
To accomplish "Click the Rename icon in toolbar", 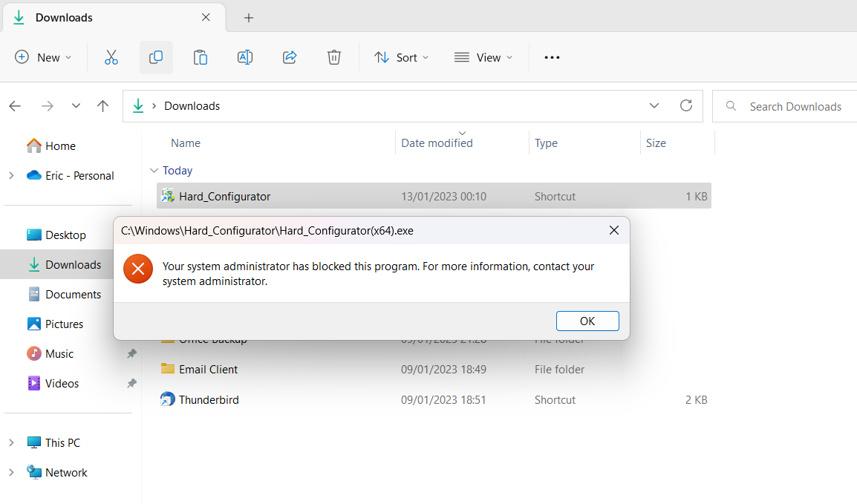I will pyautogui.click(x=245, y=57).
